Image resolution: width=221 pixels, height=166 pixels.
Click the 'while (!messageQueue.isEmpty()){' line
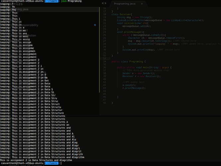(144, 35)
